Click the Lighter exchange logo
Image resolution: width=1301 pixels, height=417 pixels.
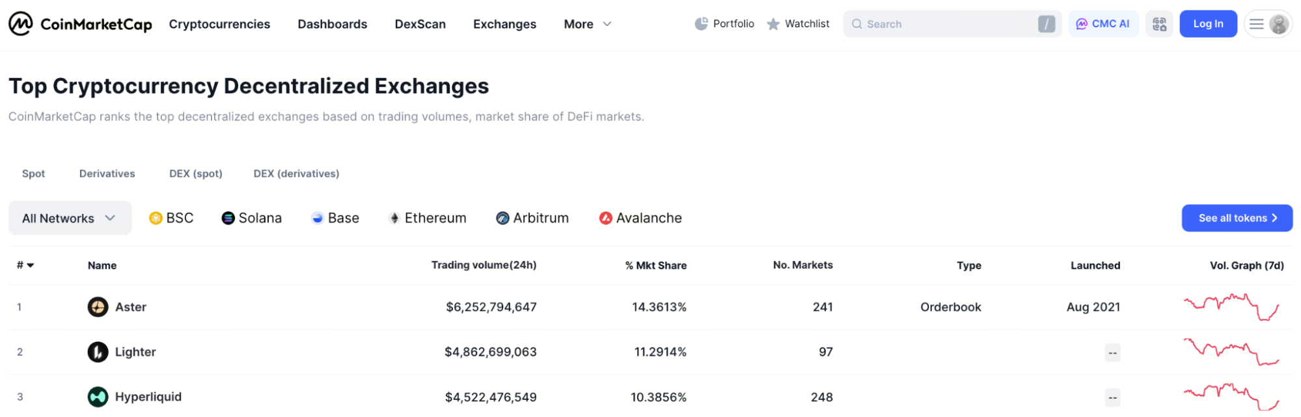point(98,352)
